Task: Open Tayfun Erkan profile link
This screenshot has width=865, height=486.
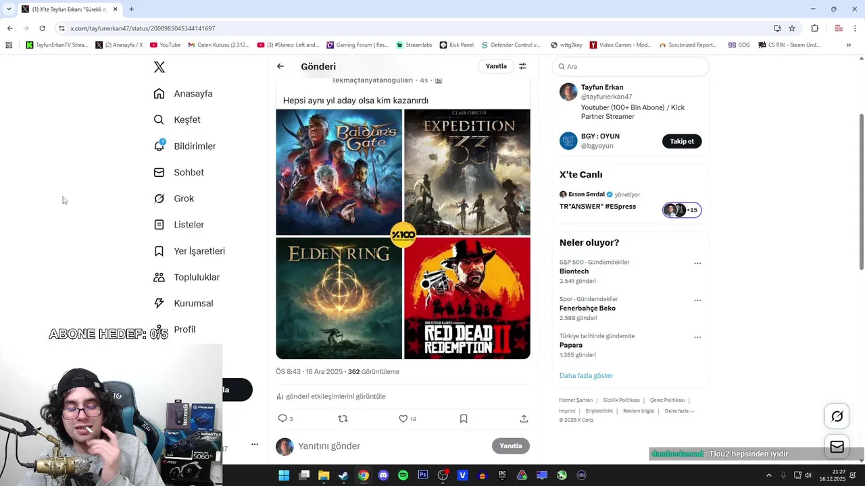Action: pos(602,87)
